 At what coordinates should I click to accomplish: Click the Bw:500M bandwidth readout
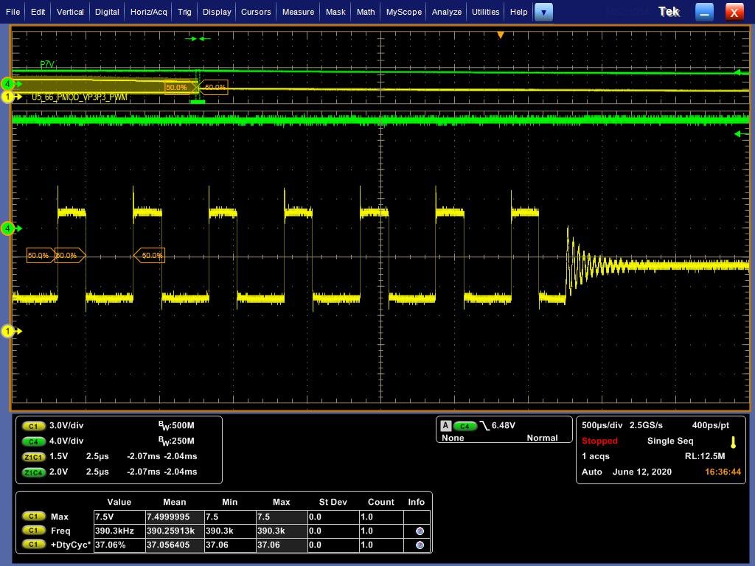(x=176, y=425)
